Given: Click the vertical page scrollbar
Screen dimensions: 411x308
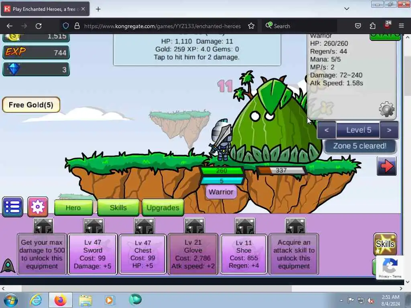Looking at the screenshot, I should coord(408,76).
